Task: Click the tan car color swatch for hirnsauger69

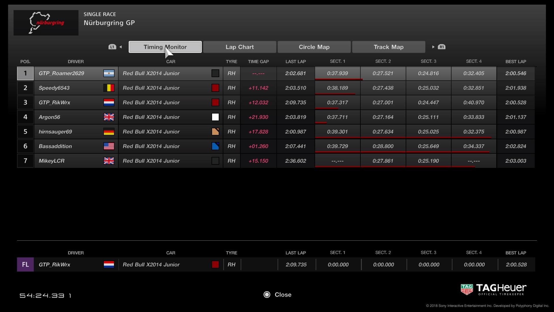Action: (x=215, y=132)
